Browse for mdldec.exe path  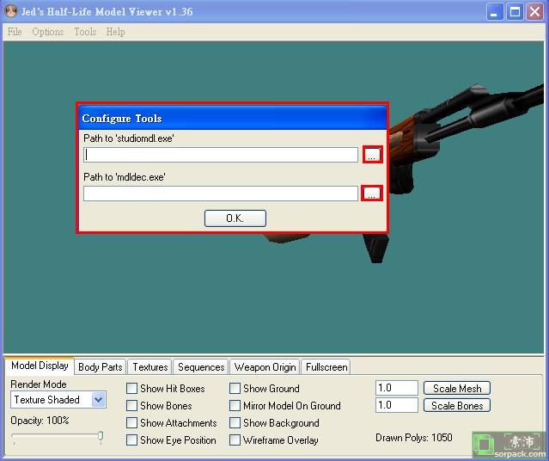(372, 194)
